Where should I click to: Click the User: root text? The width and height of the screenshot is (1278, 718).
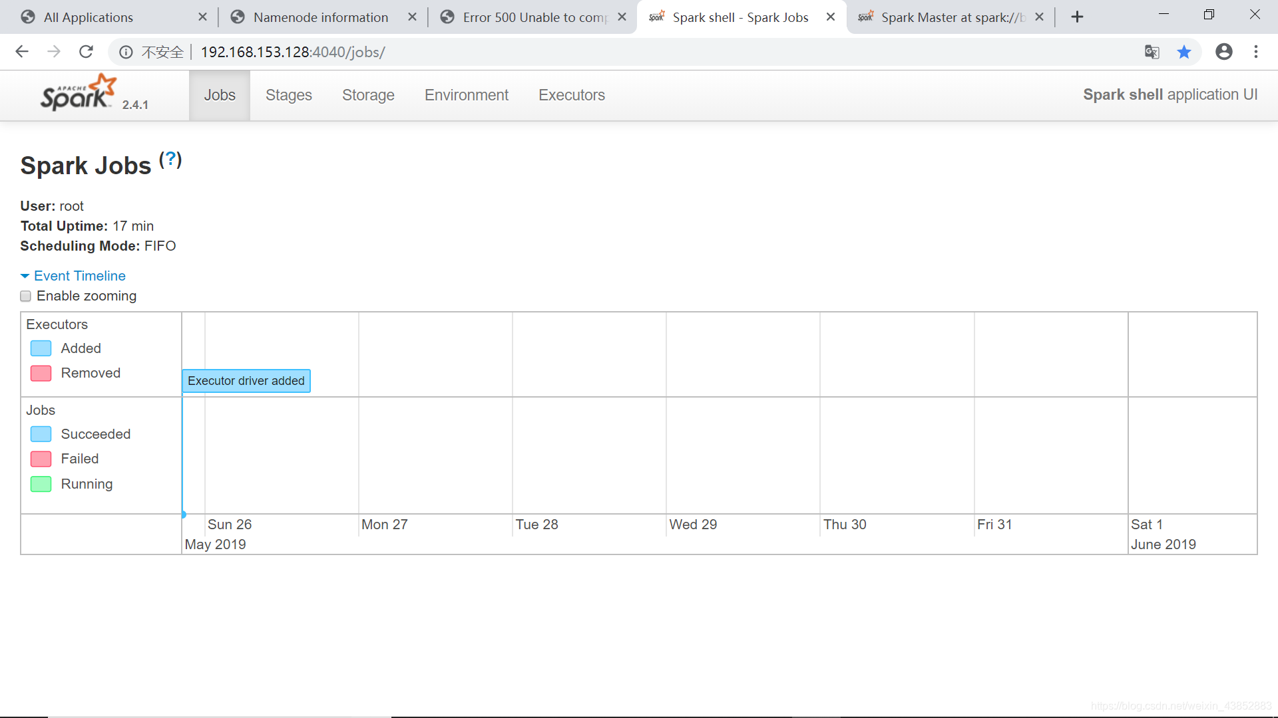click(x=52, y=206)
